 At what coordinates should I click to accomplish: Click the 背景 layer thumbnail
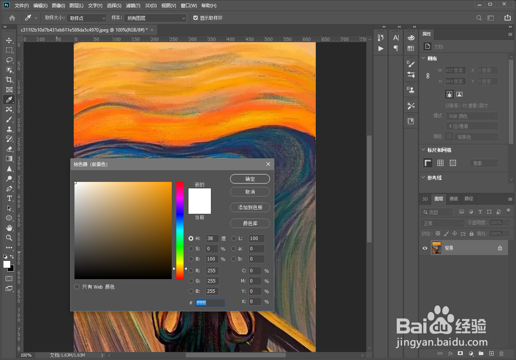(437, 248)
